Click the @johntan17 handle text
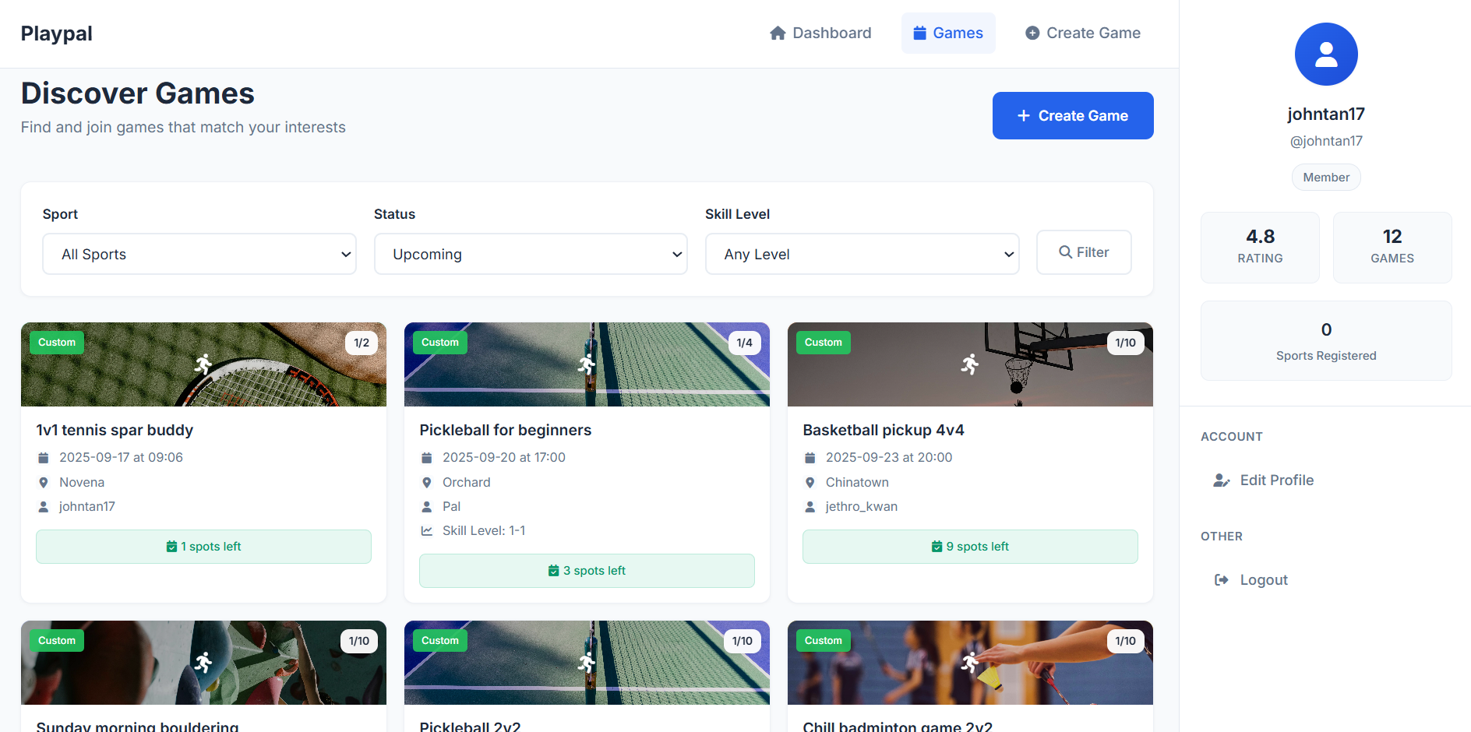1471x732 pixels. coord(1326,141)
